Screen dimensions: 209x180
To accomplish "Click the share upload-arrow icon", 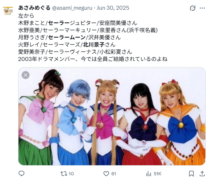I will (202, 174).
